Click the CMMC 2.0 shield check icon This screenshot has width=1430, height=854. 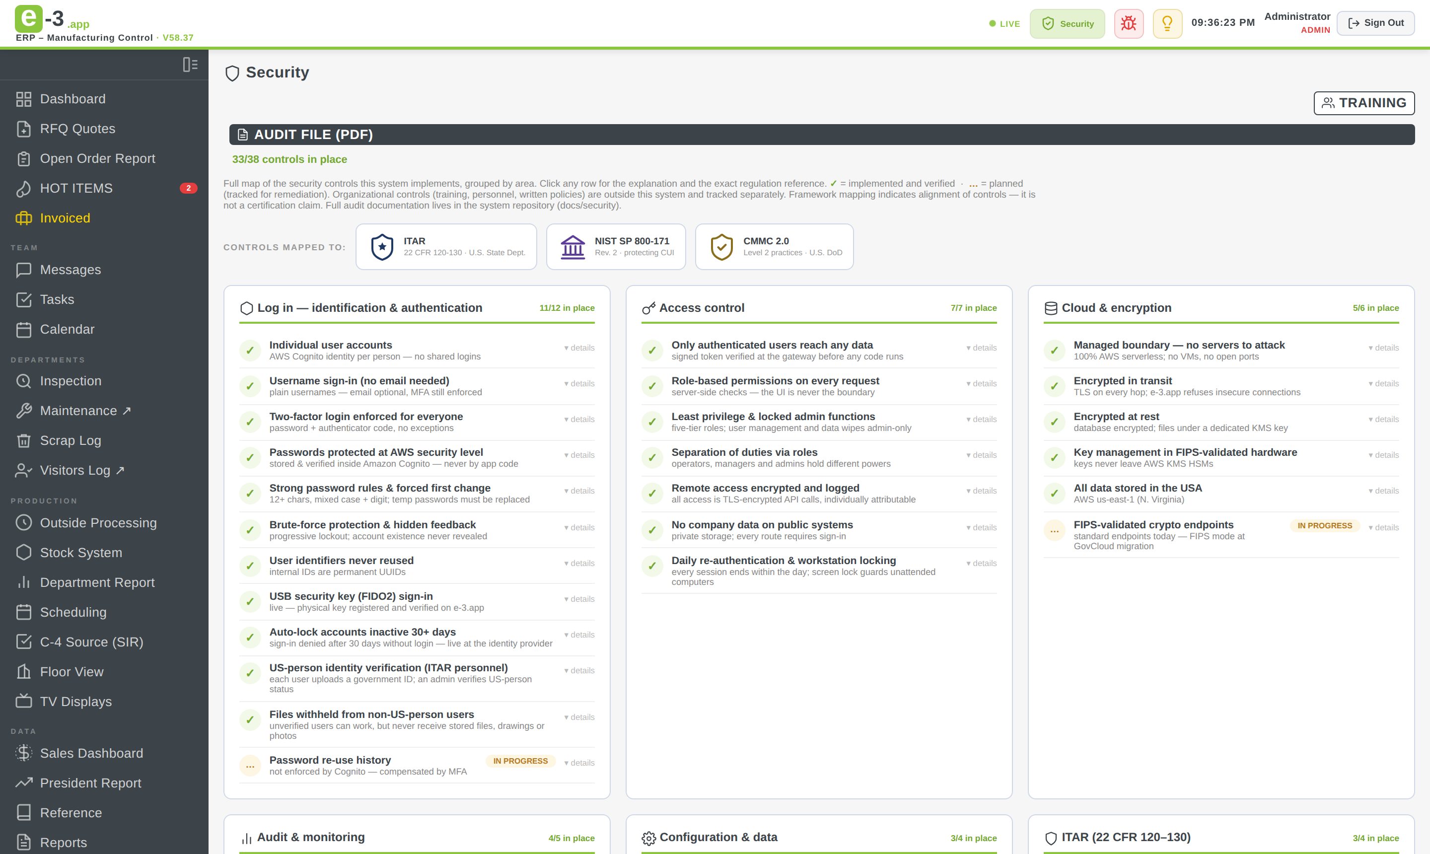(x=721, y=247)
